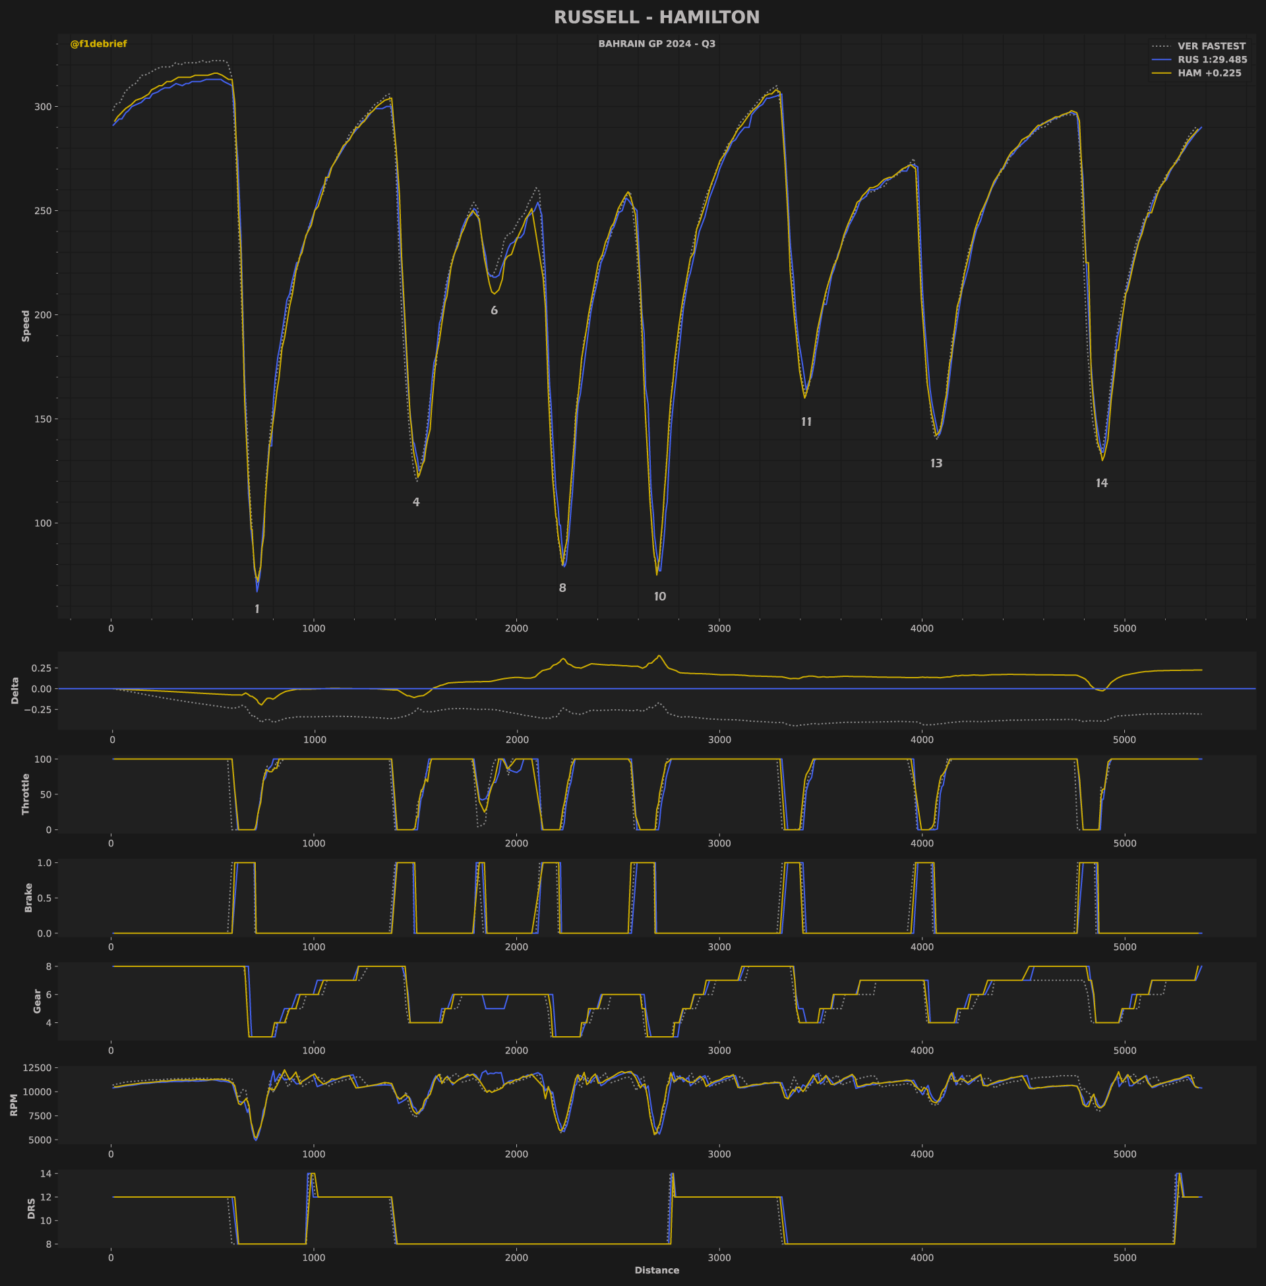This screenshot has height=1286, width=1266.
Task: Click HAM +0.225 legend entry
Action: pyautogui.click(x=1209, y=73)
